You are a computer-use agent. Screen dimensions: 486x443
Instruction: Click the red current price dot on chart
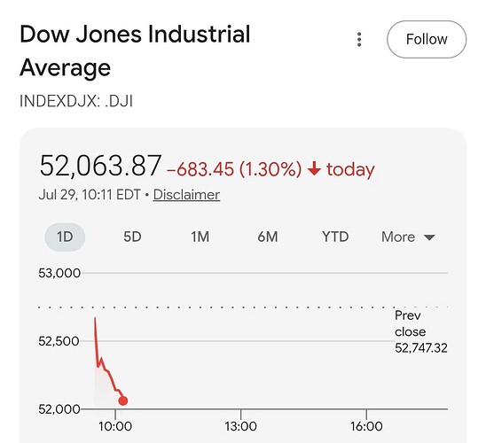pyautogui.click(x=123, y=400)
